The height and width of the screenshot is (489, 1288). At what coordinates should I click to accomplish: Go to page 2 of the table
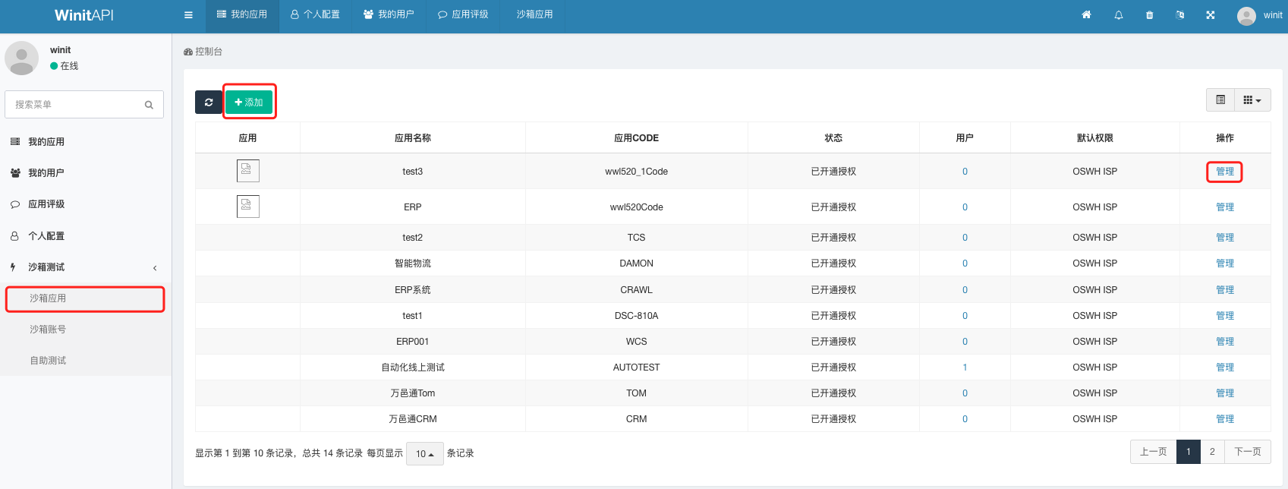tap(1212, 452)
